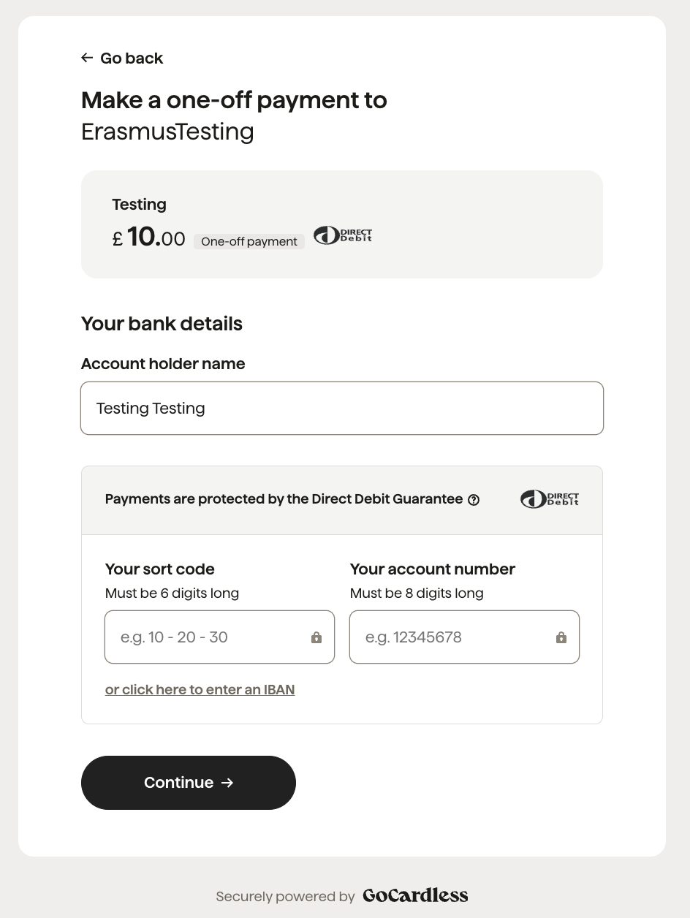Image resolution: width=690 pixels, height=918 pixels.
Task: Open the Direct Debit Guarantee help icon
Action: coord(474,500)
